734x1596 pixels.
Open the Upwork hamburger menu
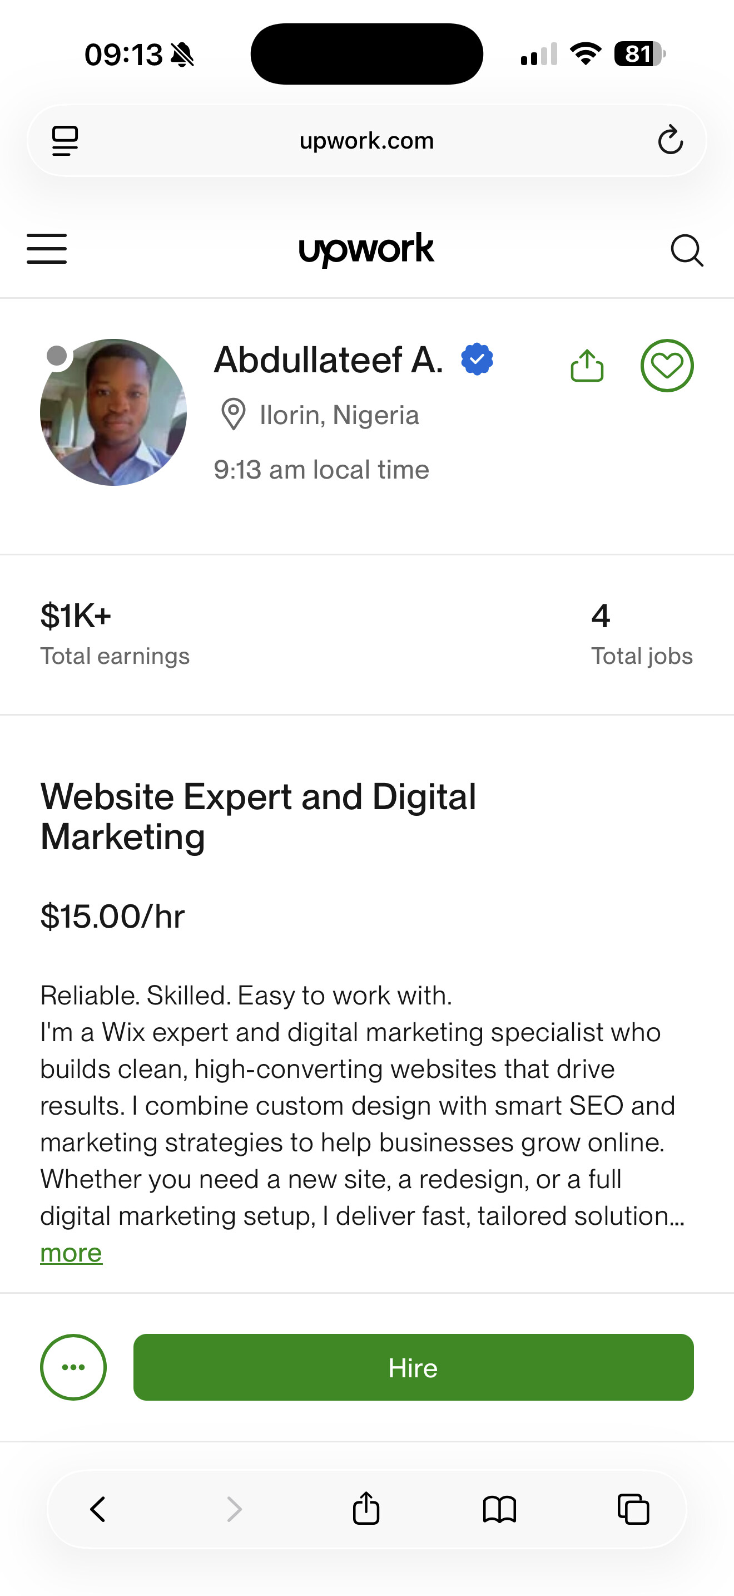(46, 249)
